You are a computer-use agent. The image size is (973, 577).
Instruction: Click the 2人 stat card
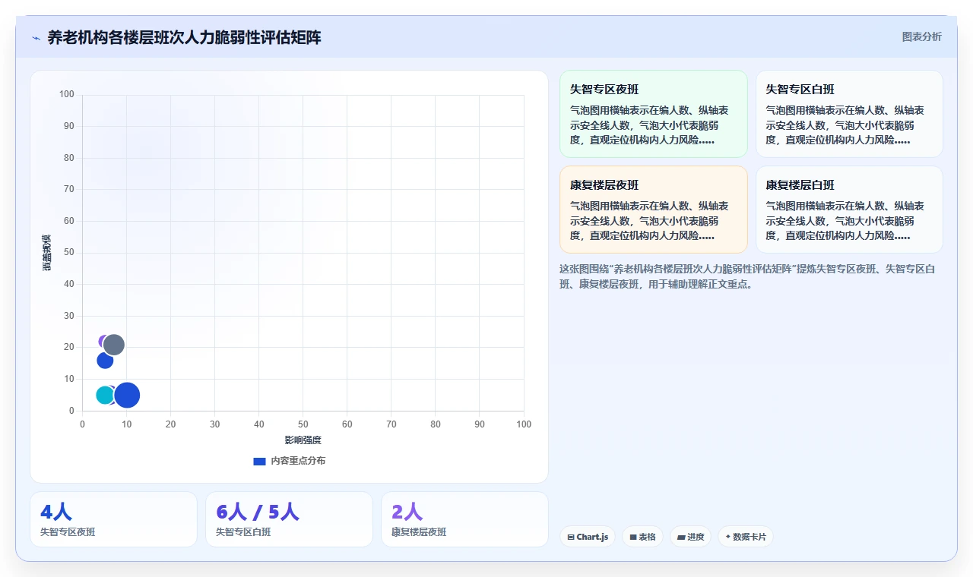tap(464, 519)
